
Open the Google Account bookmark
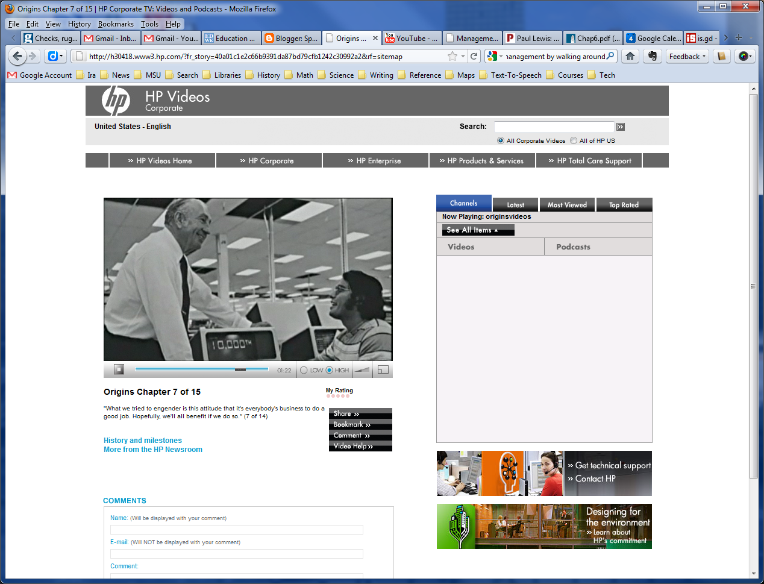click(40, 75)
